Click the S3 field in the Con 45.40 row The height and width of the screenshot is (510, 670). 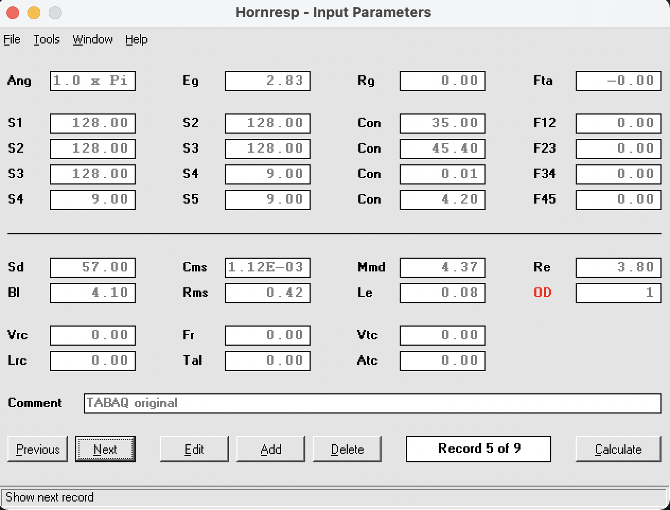click(x=268, y=149)
